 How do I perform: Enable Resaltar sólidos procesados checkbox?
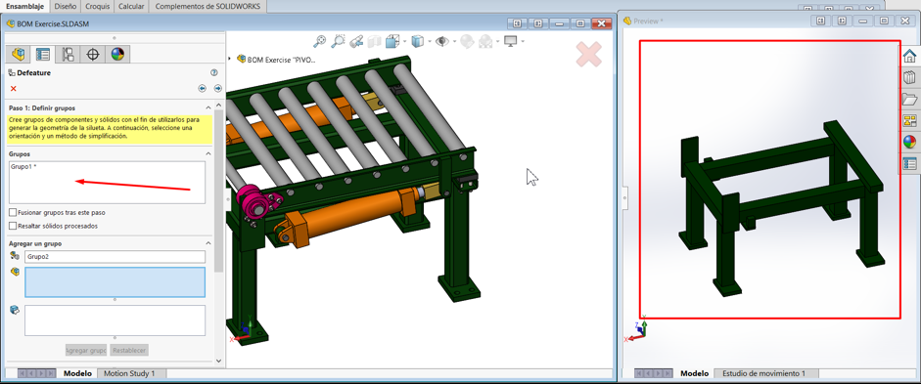tap(13, 226)
